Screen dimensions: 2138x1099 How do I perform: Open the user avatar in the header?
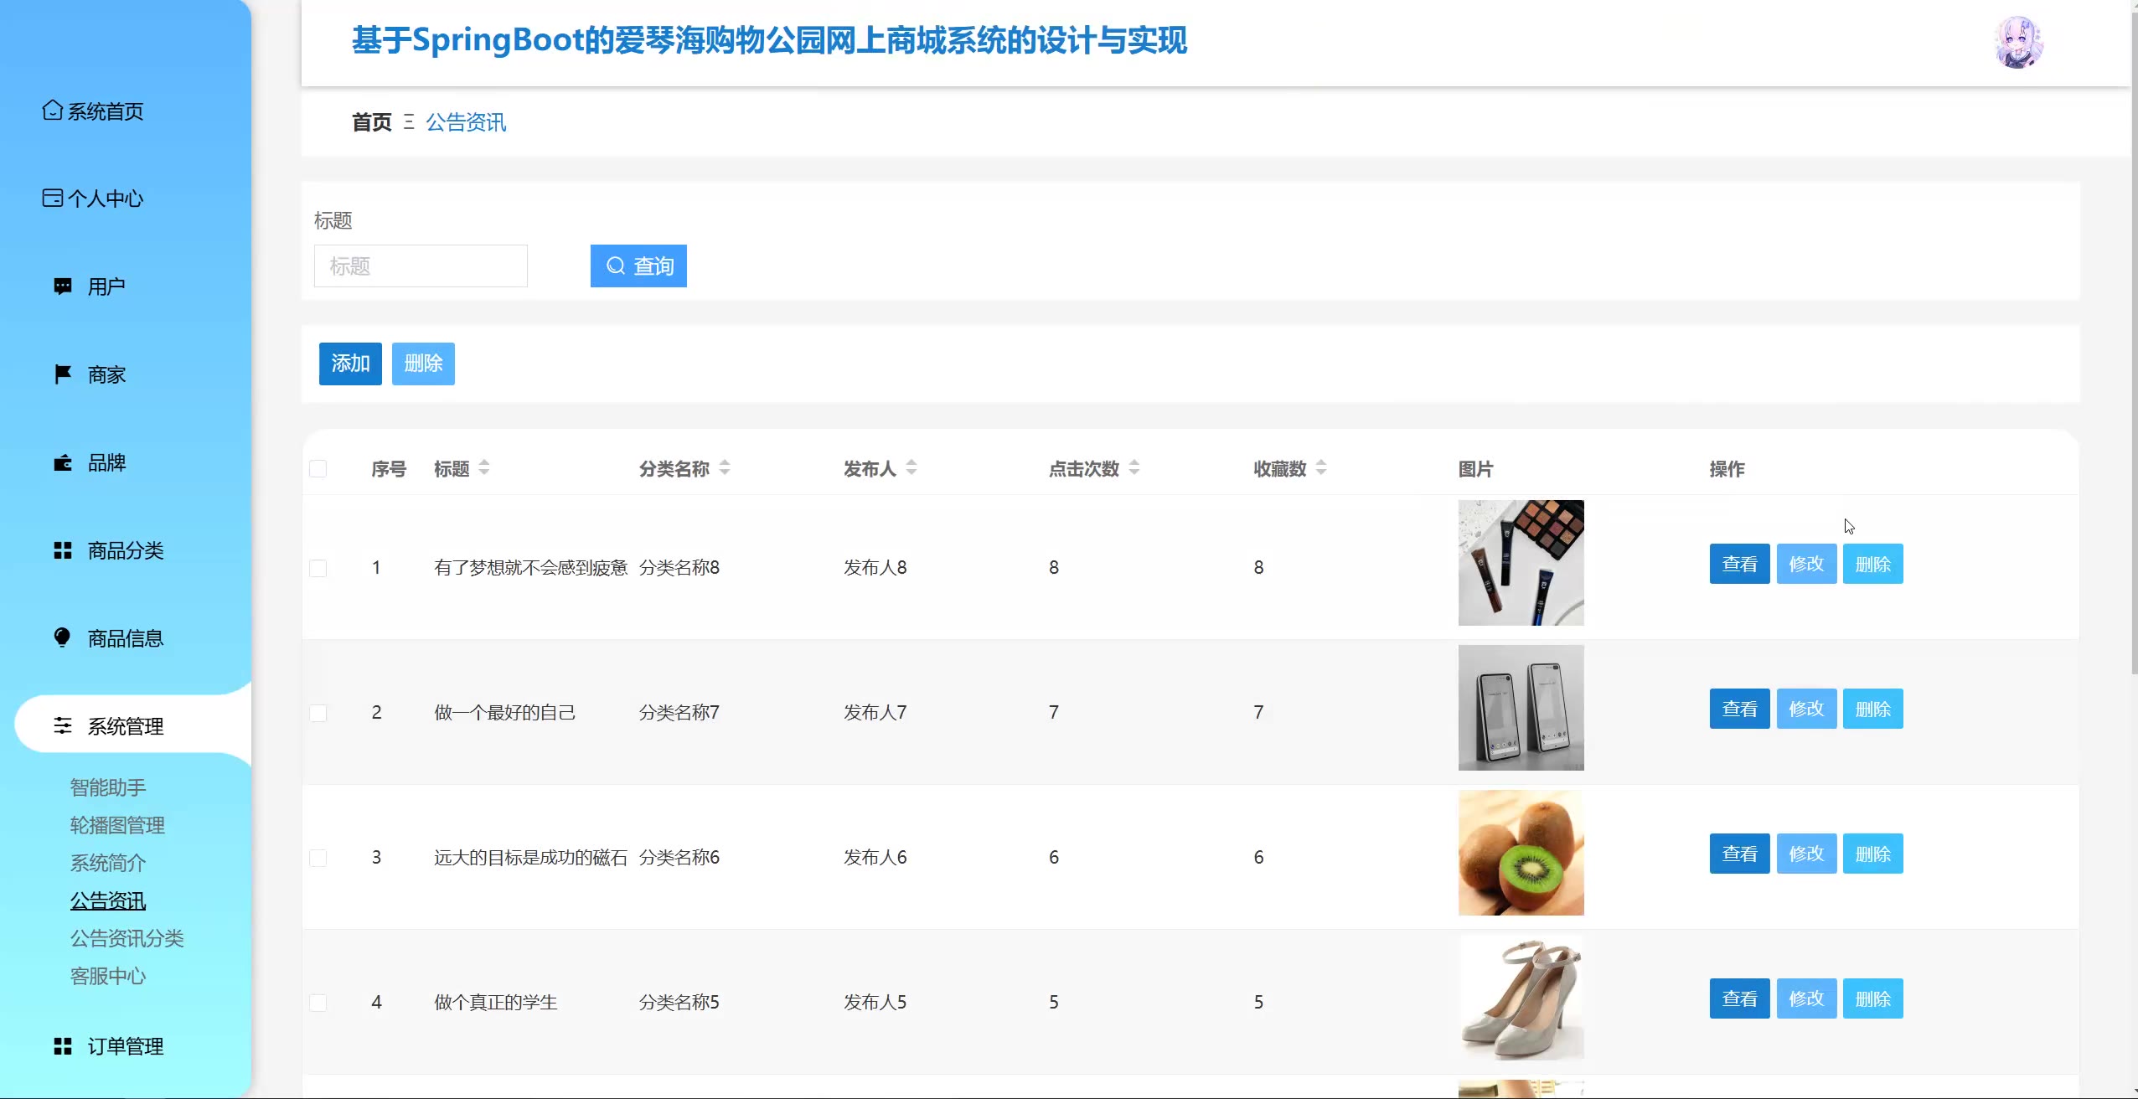coord(2019,42)
